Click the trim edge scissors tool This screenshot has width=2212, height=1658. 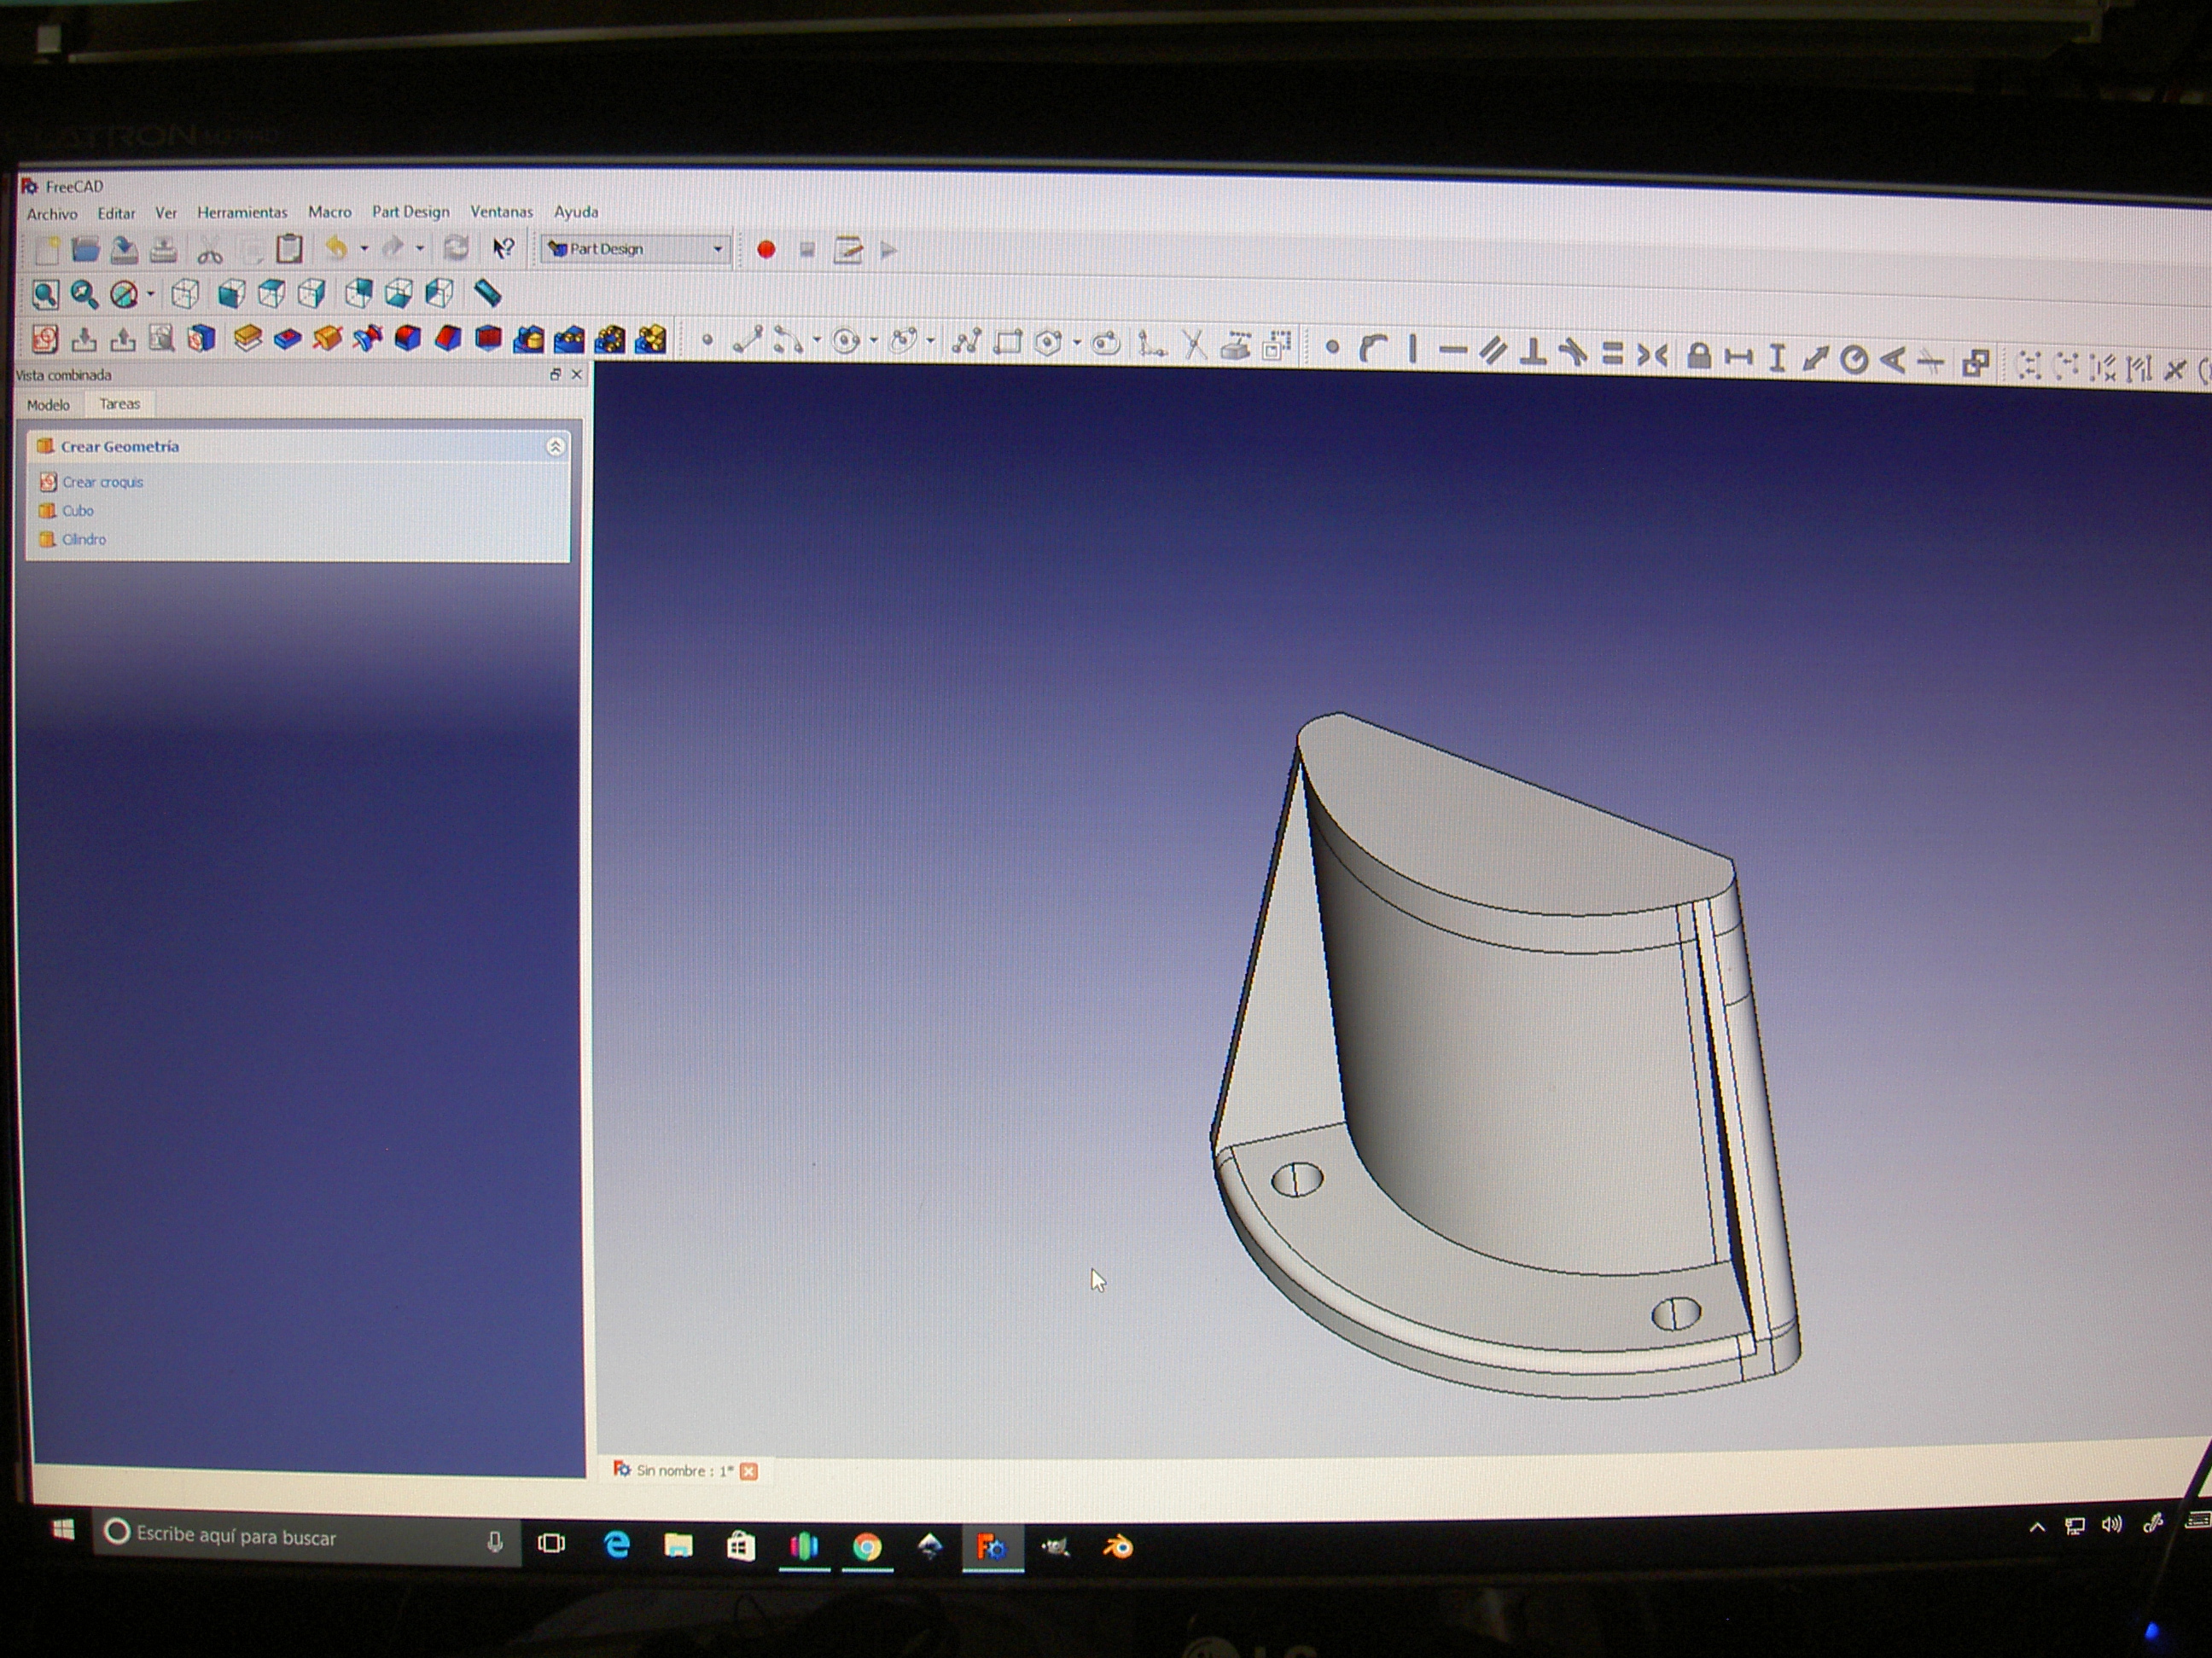[x=1192, y=345]
